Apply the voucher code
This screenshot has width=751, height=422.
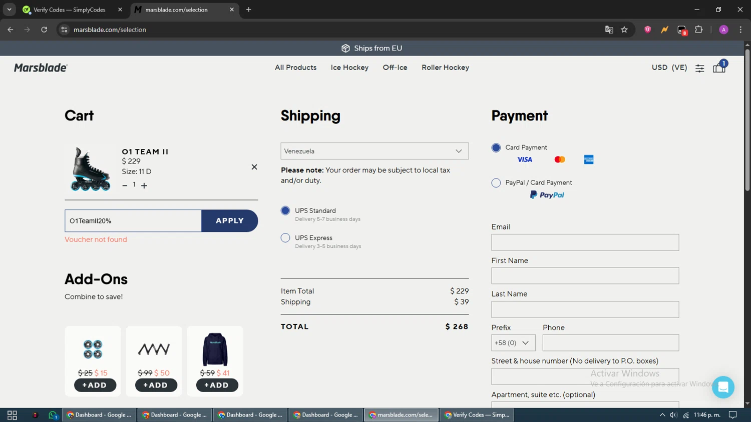(230, 220)
